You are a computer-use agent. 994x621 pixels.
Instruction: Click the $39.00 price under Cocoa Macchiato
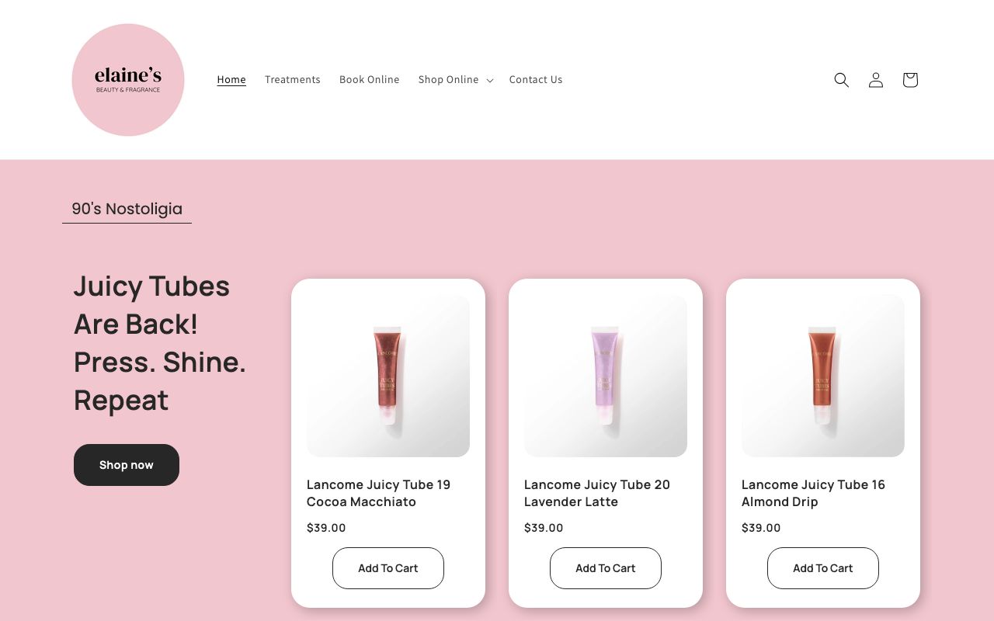pos(326,528)
